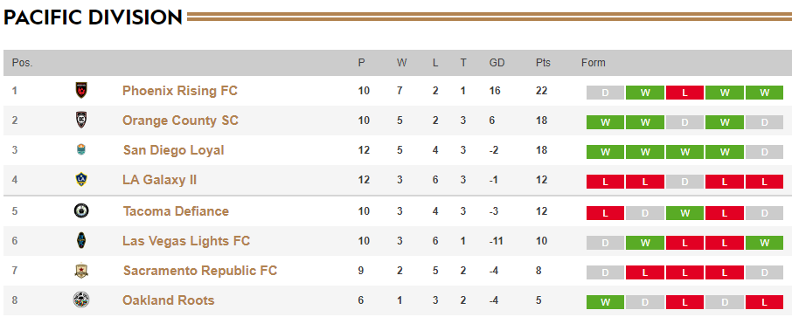
Task: Click the Sacramento Republic FC crest
Action: pos(80,271)
